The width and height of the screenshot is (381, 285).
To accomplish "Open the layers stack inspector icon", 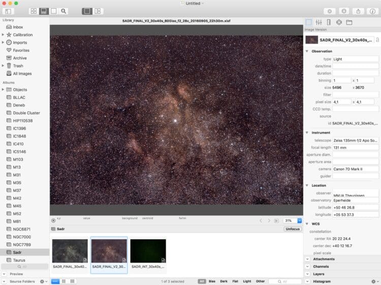I will click(x=339, y=22).
